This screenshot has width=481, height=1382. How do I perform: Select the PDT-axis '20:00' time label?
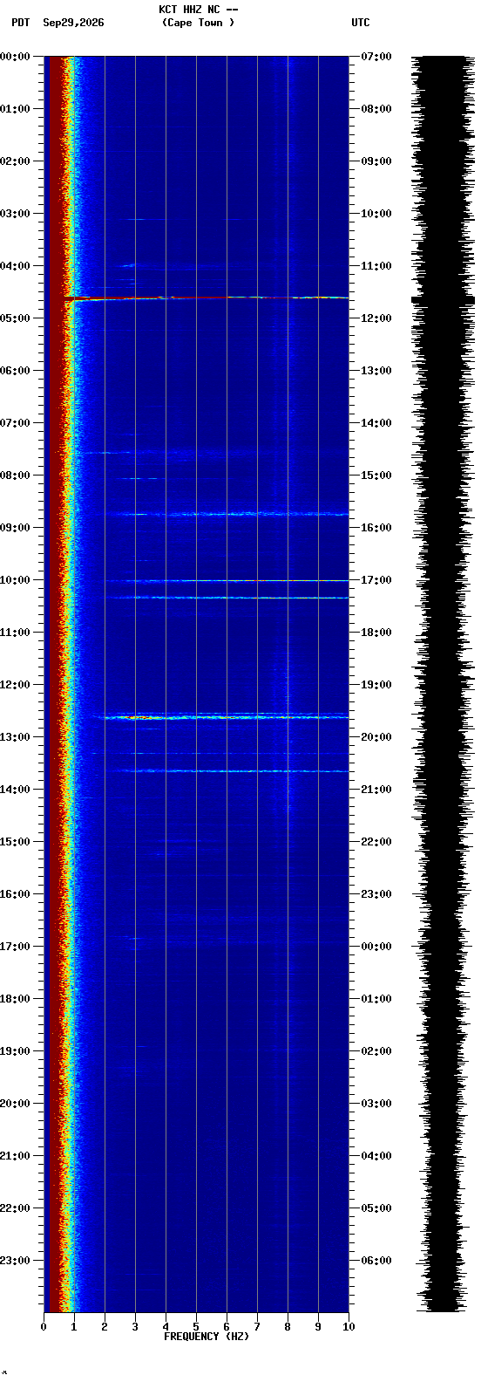pyautogui.click(x=15, y=1104)
